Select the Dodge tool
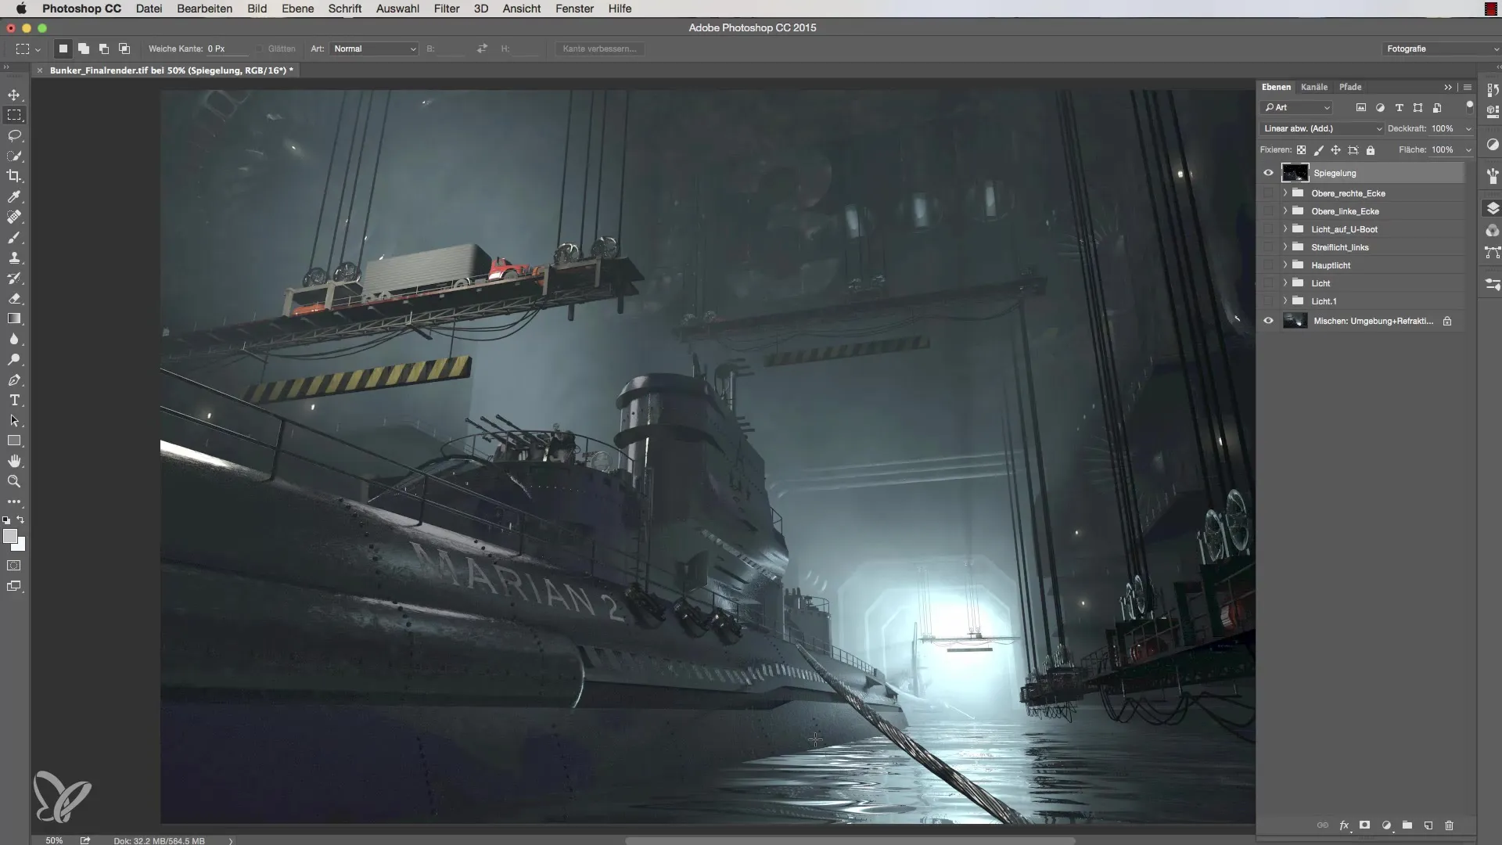Viewport: 1502px width, 845px height. [14, 359]
